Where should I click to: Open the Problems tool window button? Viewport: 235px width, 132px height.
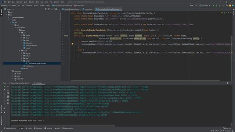coord(38,128)
